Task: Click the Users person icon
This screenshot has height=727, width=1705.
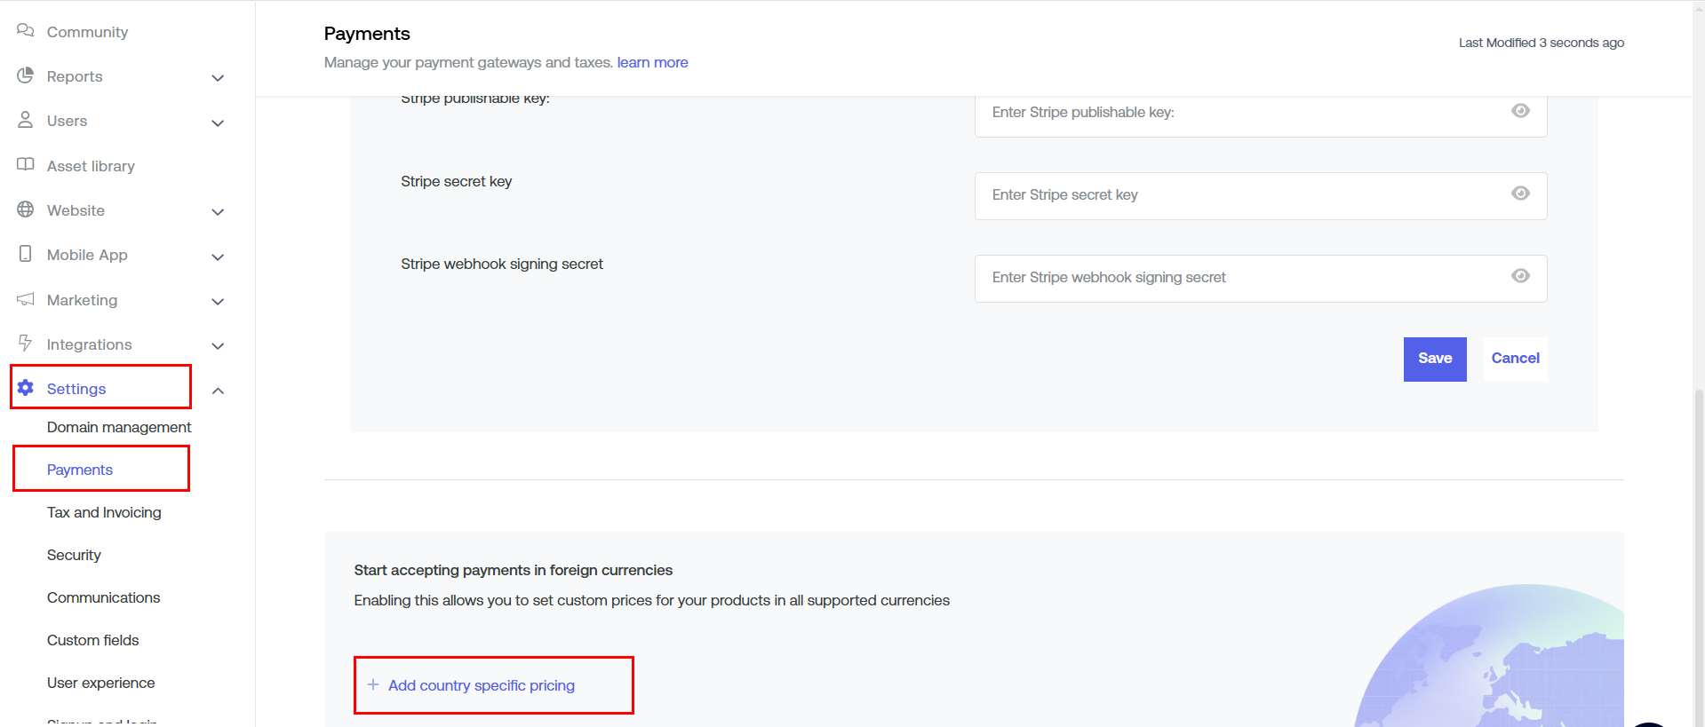Action: pyautogui.click(x=25, y=120)
